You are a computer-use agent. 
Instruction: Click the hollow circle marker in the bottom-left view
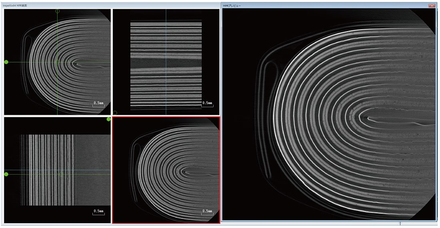61,174
